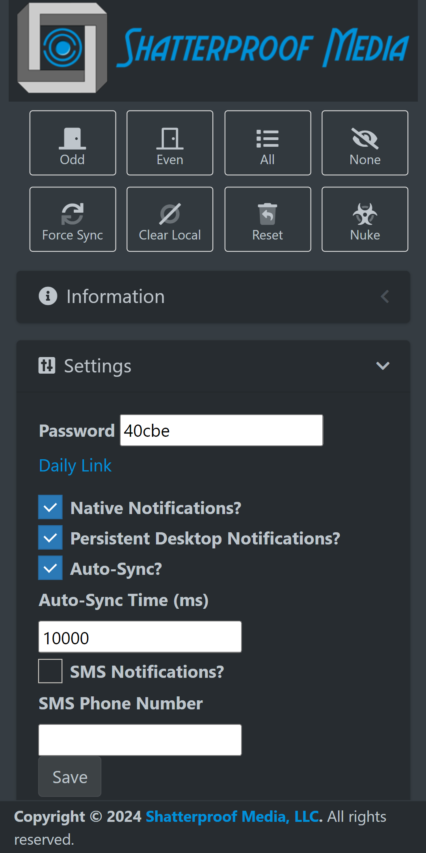Hide everything using the None eye-slash icon

[365, 138]
